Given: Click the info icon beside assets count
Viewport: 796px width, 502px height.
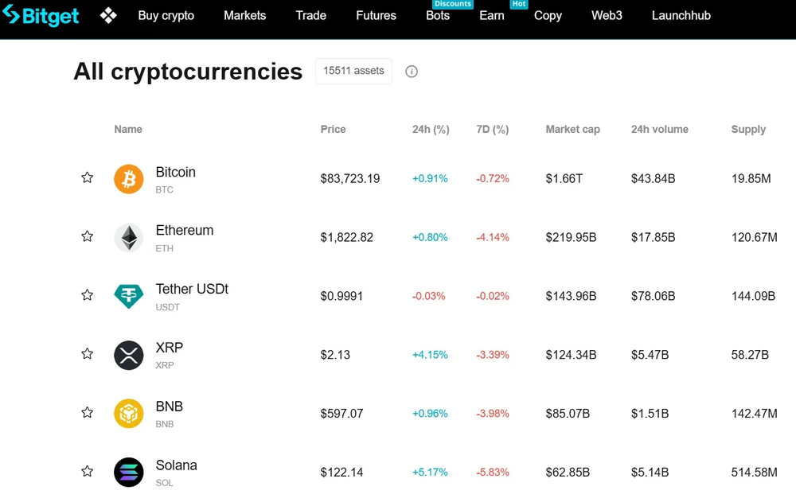Looking at the screenshot, I should coord(412,72).
